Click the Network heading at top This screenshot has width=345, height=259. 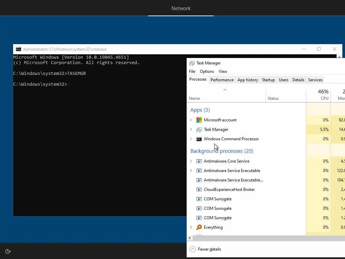point(181,8)
